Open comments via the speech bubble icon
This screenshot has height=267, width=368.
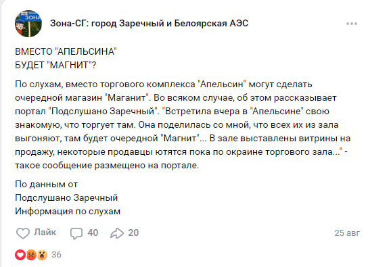click(x=76, y=233)
